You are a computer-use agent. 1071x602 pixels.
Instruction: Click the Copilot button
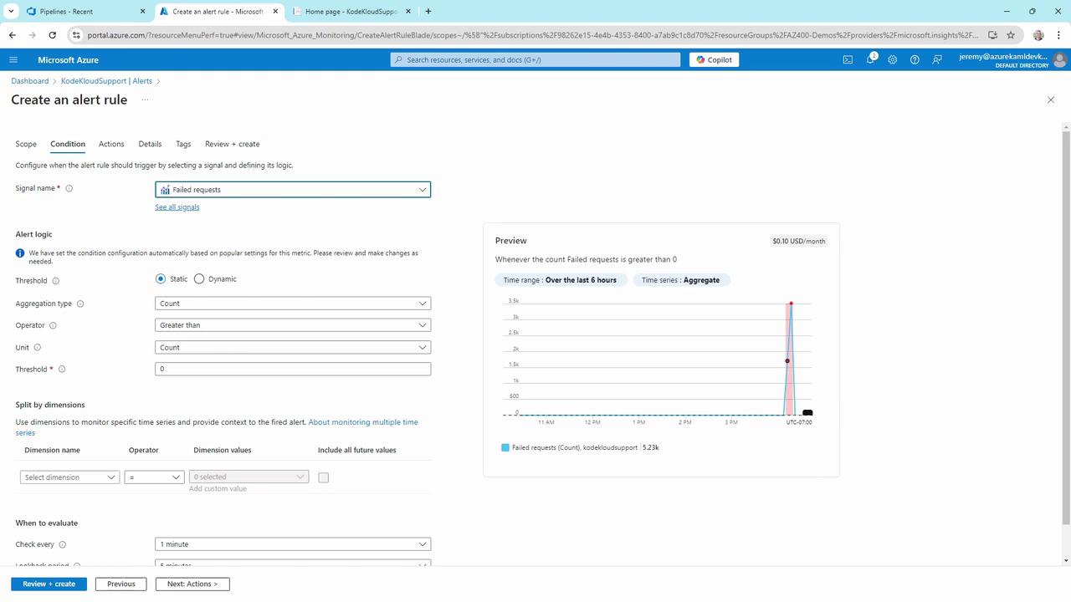click(x=714, y=59)
